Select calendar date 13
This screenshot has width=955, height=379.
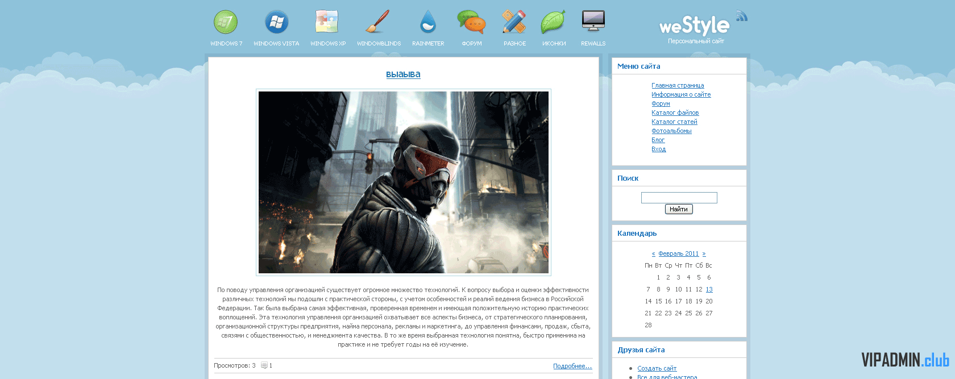tap(709, 289)
